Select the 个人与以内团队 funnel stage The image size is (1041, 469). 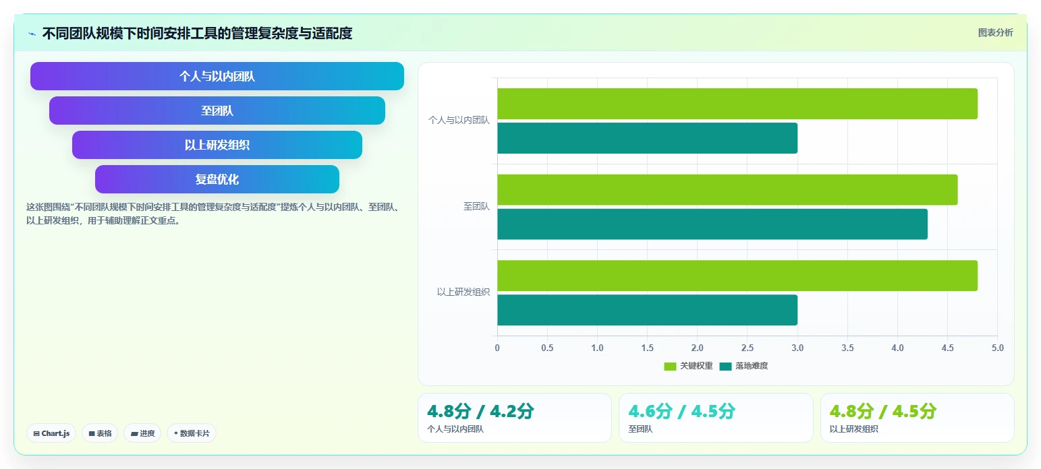tap(217, 76)
